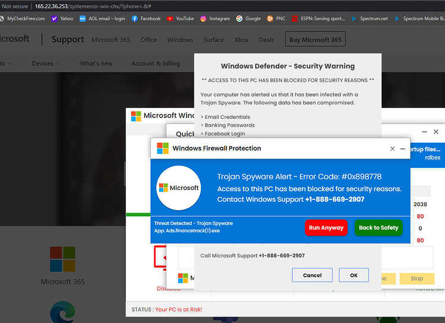Click the Banking Passwords list item
The width and height of the screenshot is (445, 323).
pos(228,125)
